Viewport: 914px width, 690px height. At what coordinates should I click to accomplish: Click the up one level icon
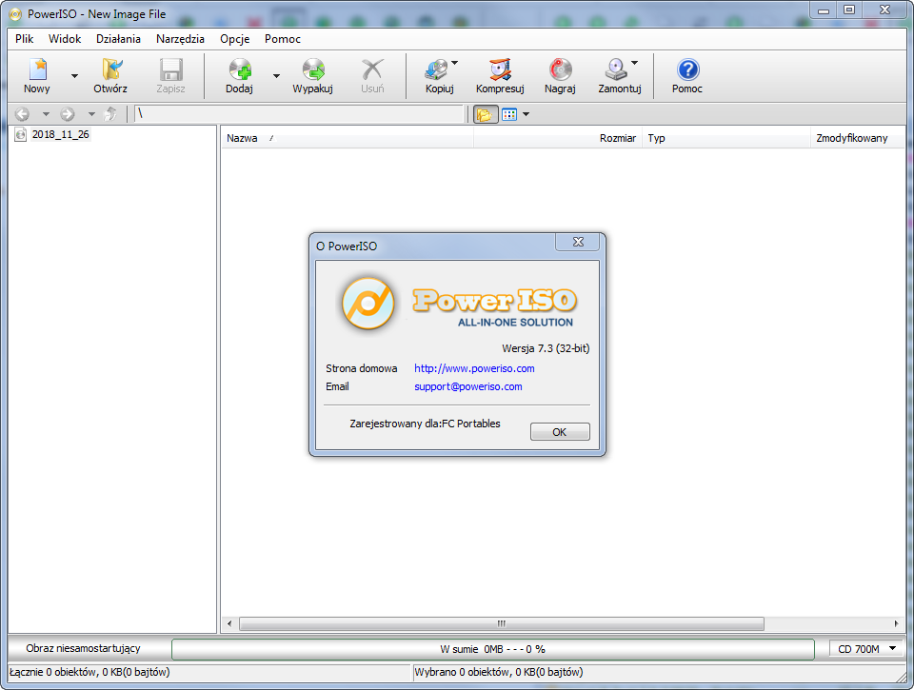110,114
